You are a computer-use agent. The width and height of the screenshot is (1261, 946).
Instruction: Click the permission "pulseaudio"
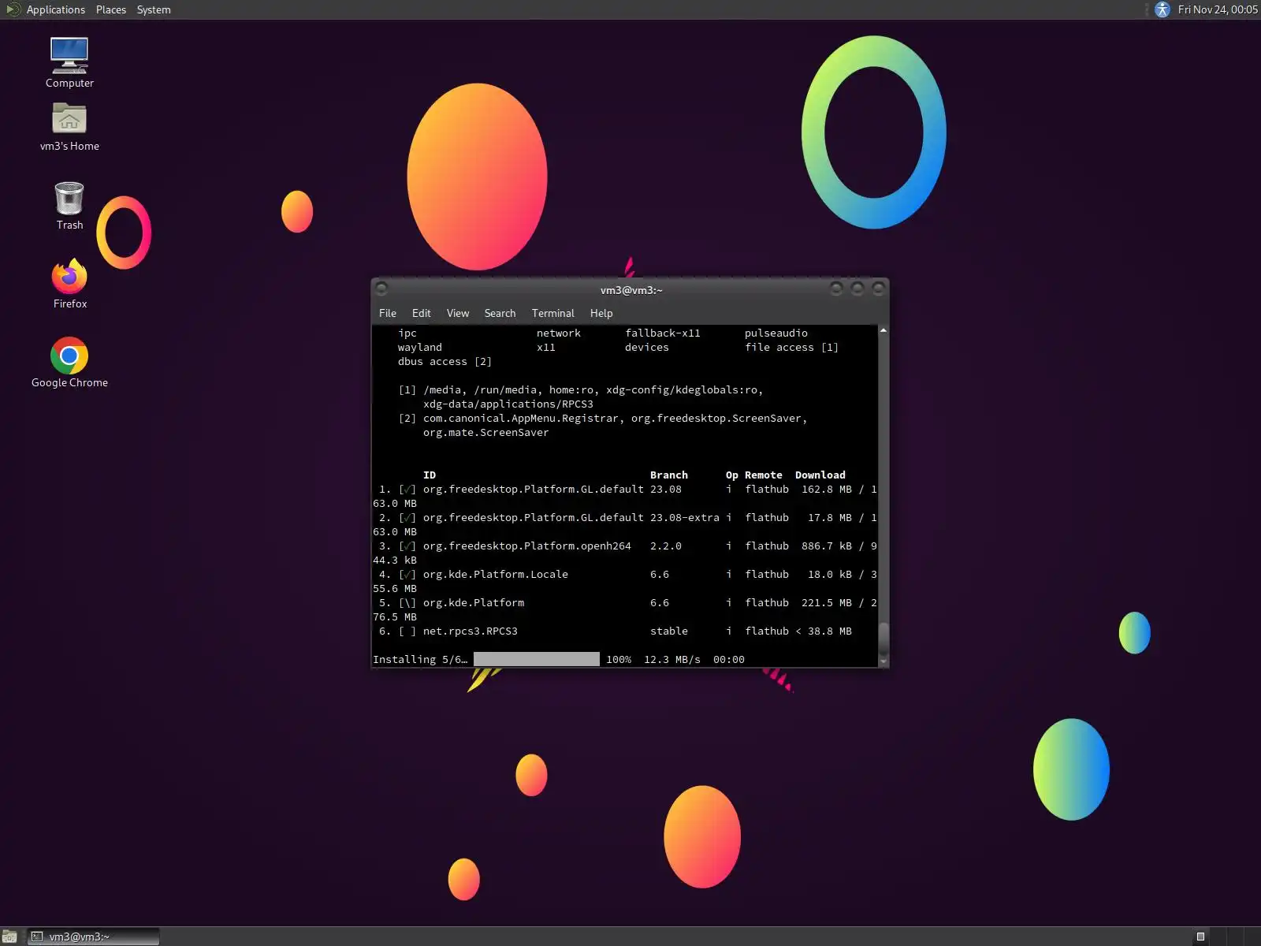tap(776, 333)
